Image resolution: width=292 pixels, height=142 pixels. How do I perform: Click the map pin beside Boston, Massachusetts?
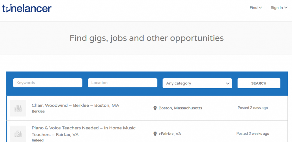[x=155, y=108]
